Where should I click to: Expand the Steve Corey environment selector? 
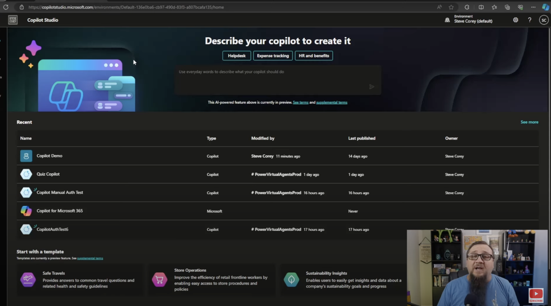[473, 21]
